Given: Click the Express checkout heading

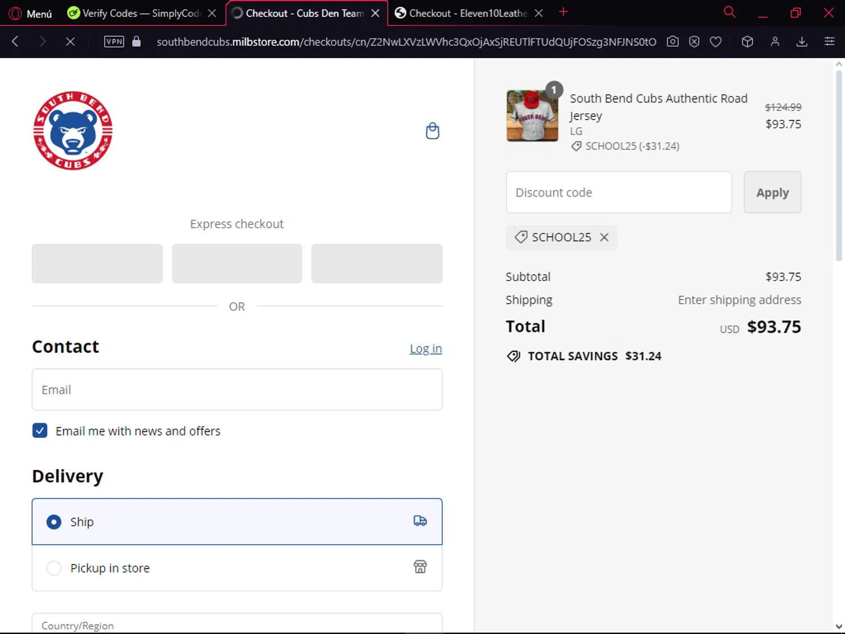Looking at the screenshot, I should coord(237,224).
